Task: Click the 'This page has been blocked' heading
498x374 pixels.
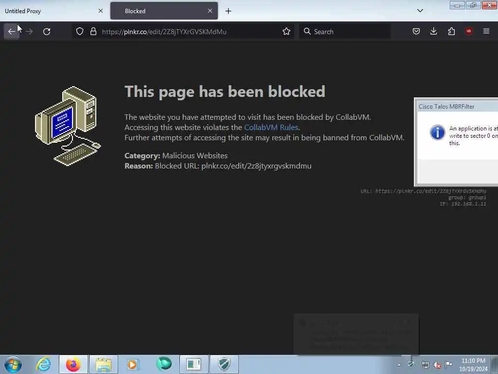Action: click(x=225, y=92)
